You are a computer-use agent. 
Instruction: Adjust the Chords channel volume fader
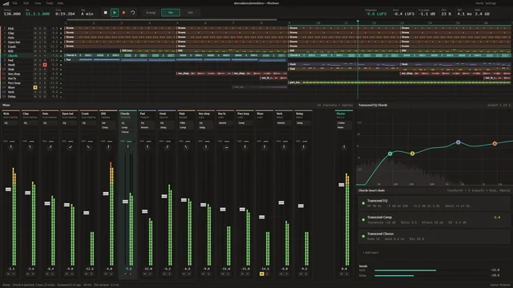[x=125, y=202]
